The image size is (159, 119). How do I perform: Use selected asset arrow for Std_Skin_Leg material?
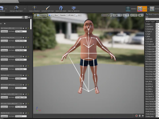[24, 66]
